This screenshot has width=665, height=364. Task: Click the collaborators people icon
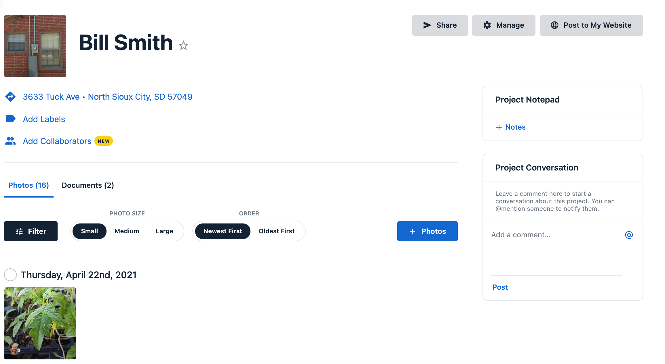click(10, 141)
